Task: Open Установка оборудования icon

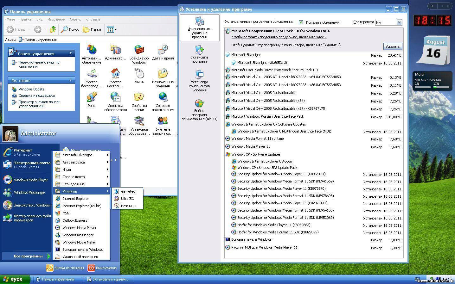Action: click(x=139, y=125)
